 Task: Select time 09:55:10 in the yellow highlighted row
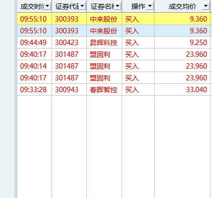(33, 19)
